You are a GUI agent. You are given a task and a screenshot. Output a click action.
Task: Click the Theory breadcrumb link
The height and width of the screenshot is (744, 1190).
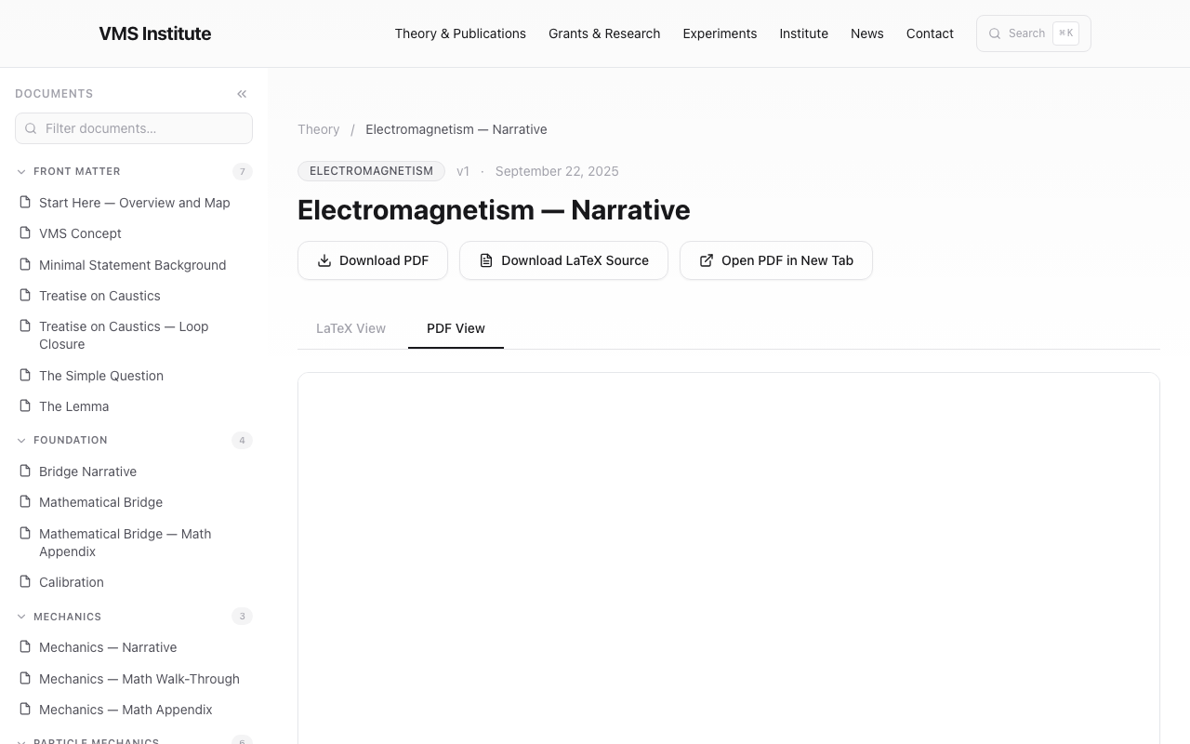(x=319, y=129)
